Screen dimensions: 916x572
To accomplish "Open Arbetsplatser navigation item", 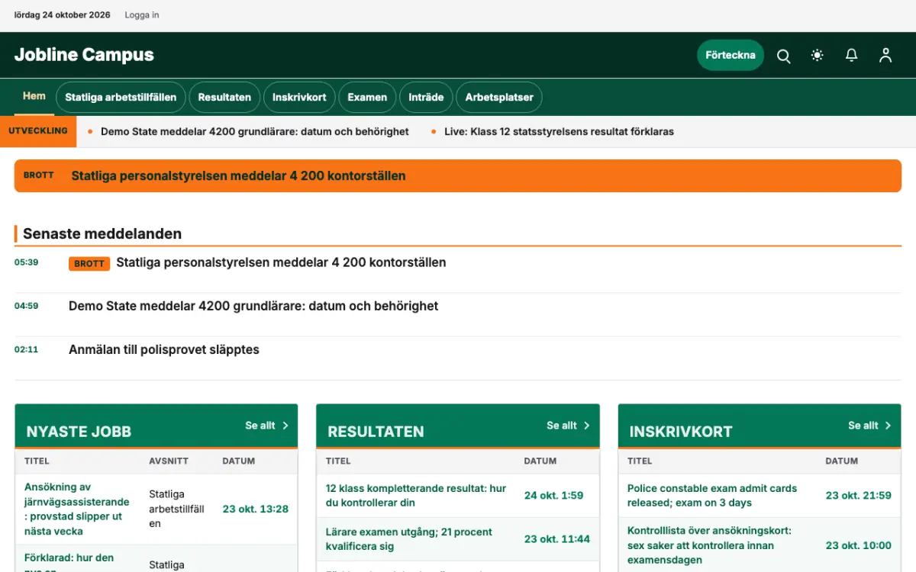I will (x=499, y=98).
